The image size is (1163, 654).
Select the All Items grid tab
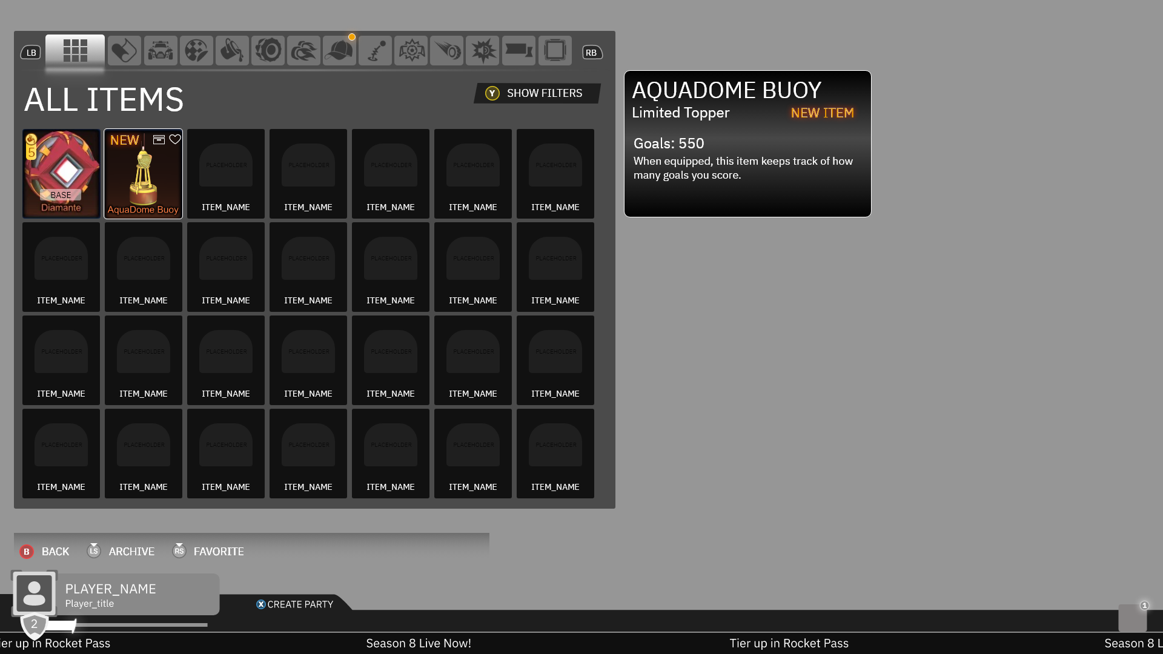75,51
